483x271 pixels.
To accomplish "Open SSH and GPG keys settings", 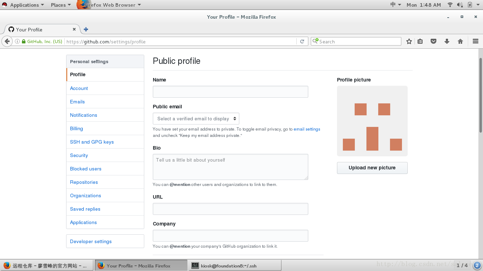I will tap(92, 142).
